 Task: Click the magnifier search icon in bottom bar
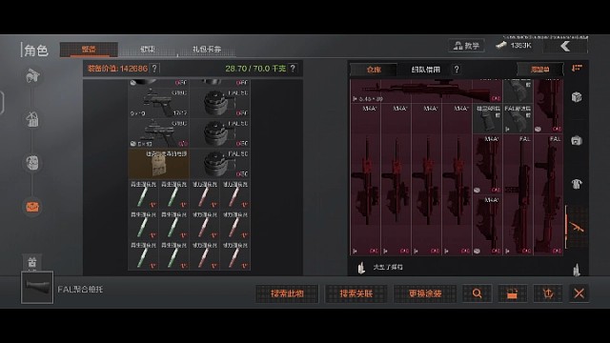477,293
